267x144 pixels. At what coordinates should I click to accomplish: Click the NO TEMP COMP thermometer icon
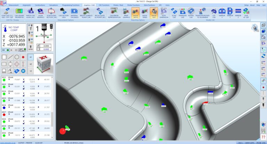(x=5, y=29)
